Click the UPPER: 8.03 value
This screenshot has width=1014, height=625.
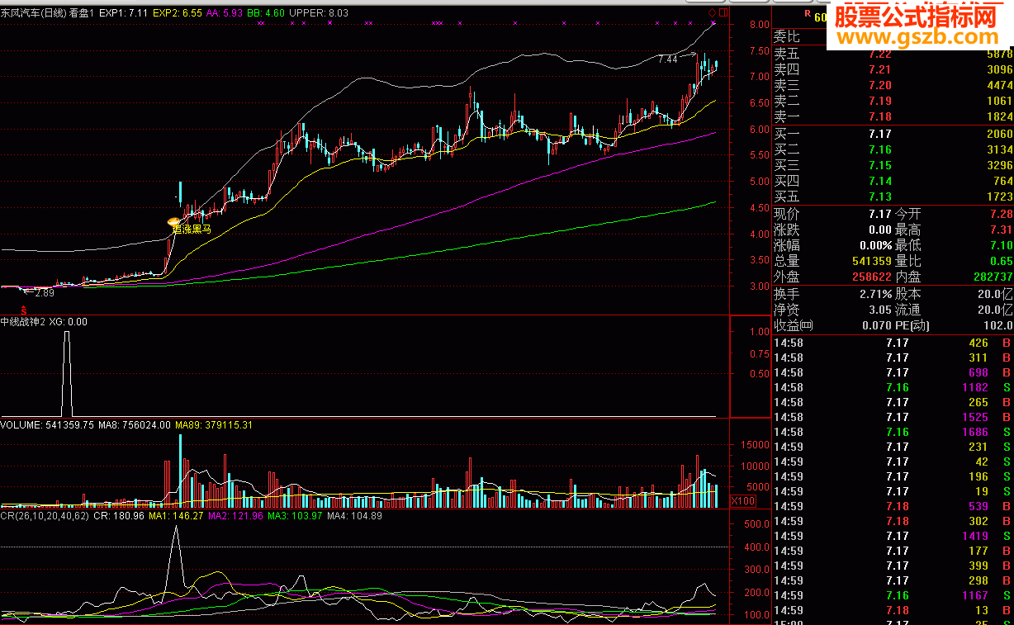click(318, 13)
